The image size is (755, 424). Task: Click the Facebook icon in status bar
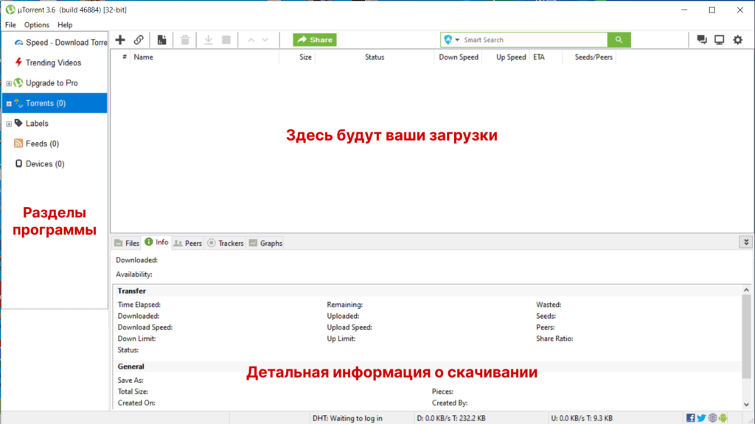pyautogui.click(x=691, y=418)
